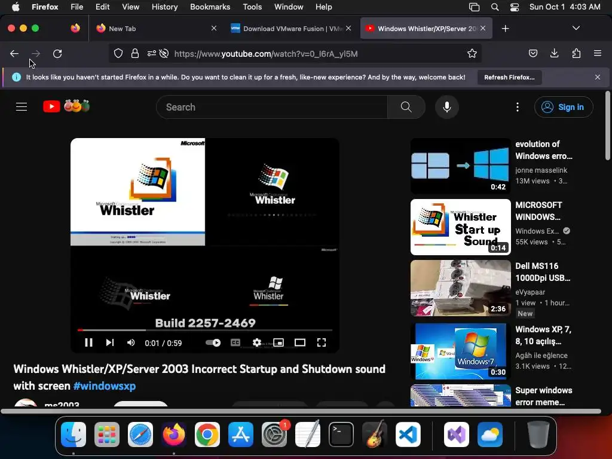Open the Whistler Start up Sound thumbnail
Screen dimensions: 612x459
461,227
